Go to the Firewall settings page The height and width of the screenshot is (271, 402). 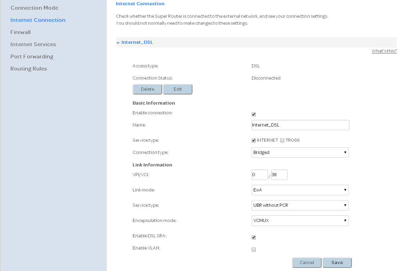[21, 32]
